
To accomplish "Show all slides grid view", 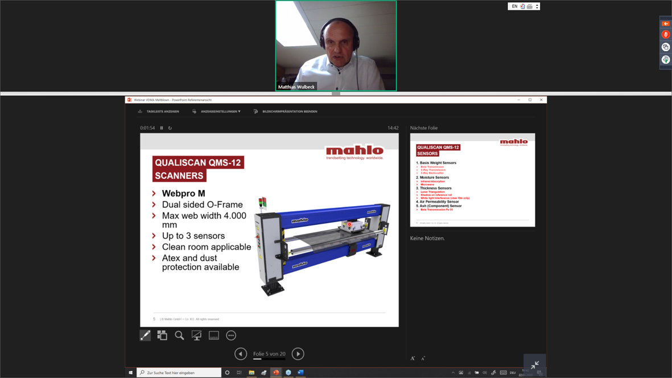I will tap(162, 335).
